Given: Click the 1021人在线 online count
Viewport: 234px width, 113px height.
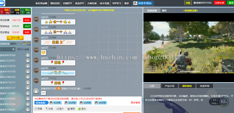Looking at the screenshot, I should tap(23, 49).
